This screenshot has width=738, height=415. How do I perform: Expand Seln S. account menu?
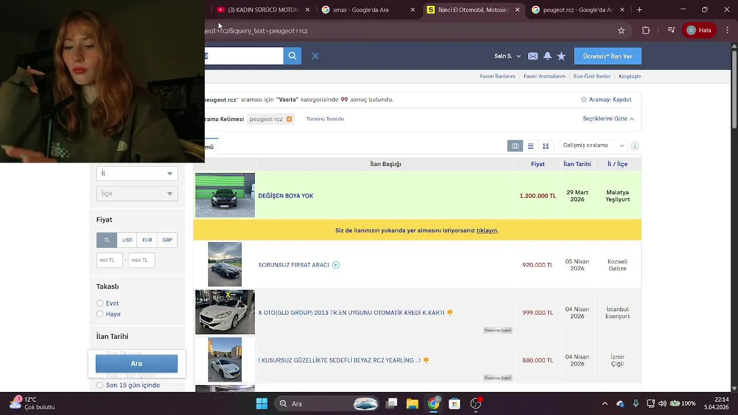click(507, 56)
